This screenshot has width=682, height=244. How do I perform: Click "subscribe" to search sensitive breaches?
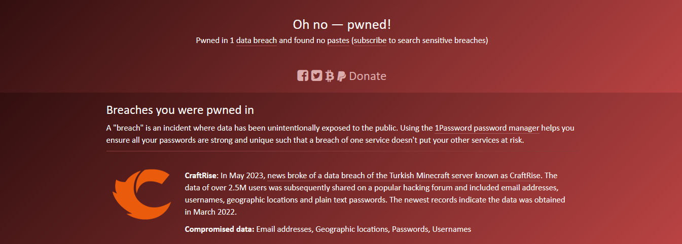pyautogui.click(x=370, y=40)
